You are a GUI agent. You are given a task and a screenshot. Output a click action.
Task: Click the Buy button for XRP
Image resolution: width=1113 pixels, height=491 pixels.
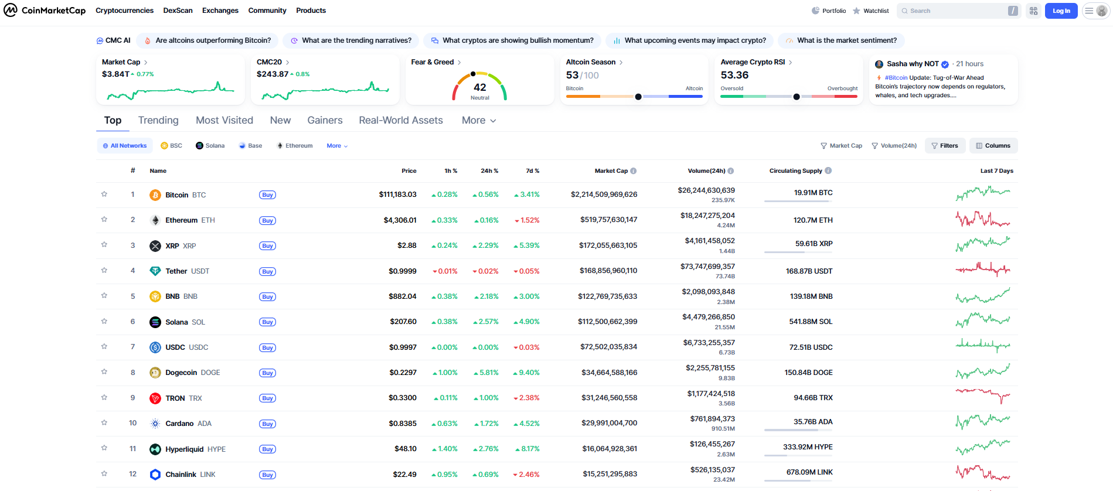click(x=267, y=246)
